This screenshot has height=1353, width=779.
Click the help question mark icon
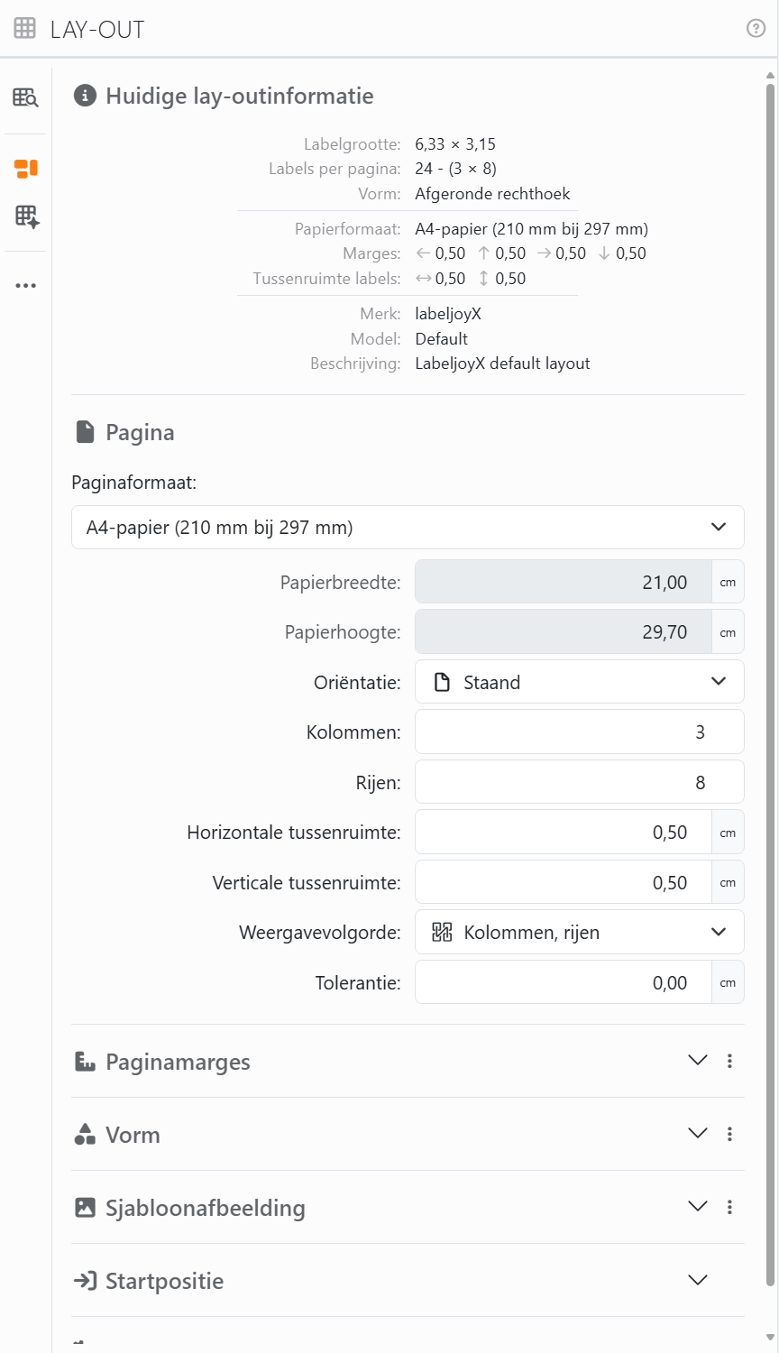pyautogui.click(x=756, y=29)
